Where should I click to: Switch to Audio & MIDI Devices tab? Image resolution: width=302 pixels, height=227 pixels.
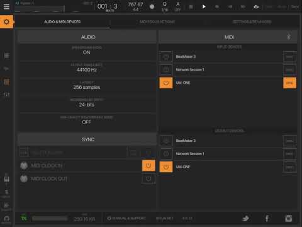click(x=62, y=22)
